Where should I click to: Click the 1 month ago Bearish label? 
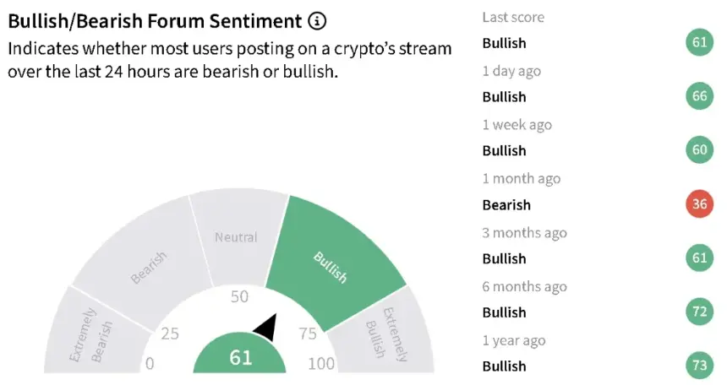(x=506, y=205)
